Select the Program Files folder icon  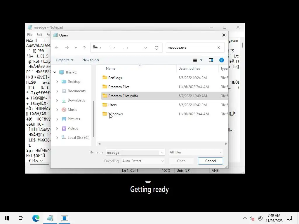[x=105, y=87]
